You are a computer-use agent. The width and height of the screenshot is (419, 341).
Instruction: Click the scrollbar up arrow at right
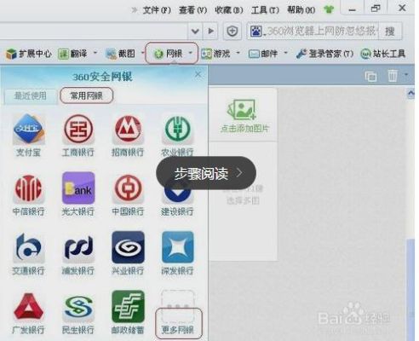(410, 93)
